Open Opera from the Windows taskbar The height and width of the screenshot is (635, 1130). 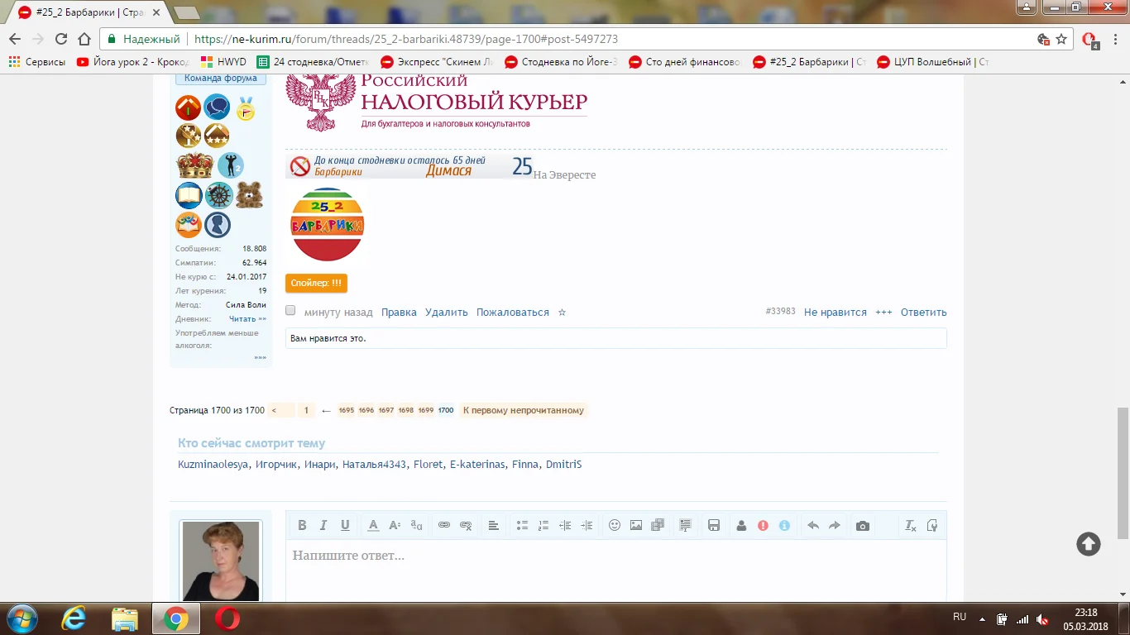pyautogui.click(x=227, y=618)
